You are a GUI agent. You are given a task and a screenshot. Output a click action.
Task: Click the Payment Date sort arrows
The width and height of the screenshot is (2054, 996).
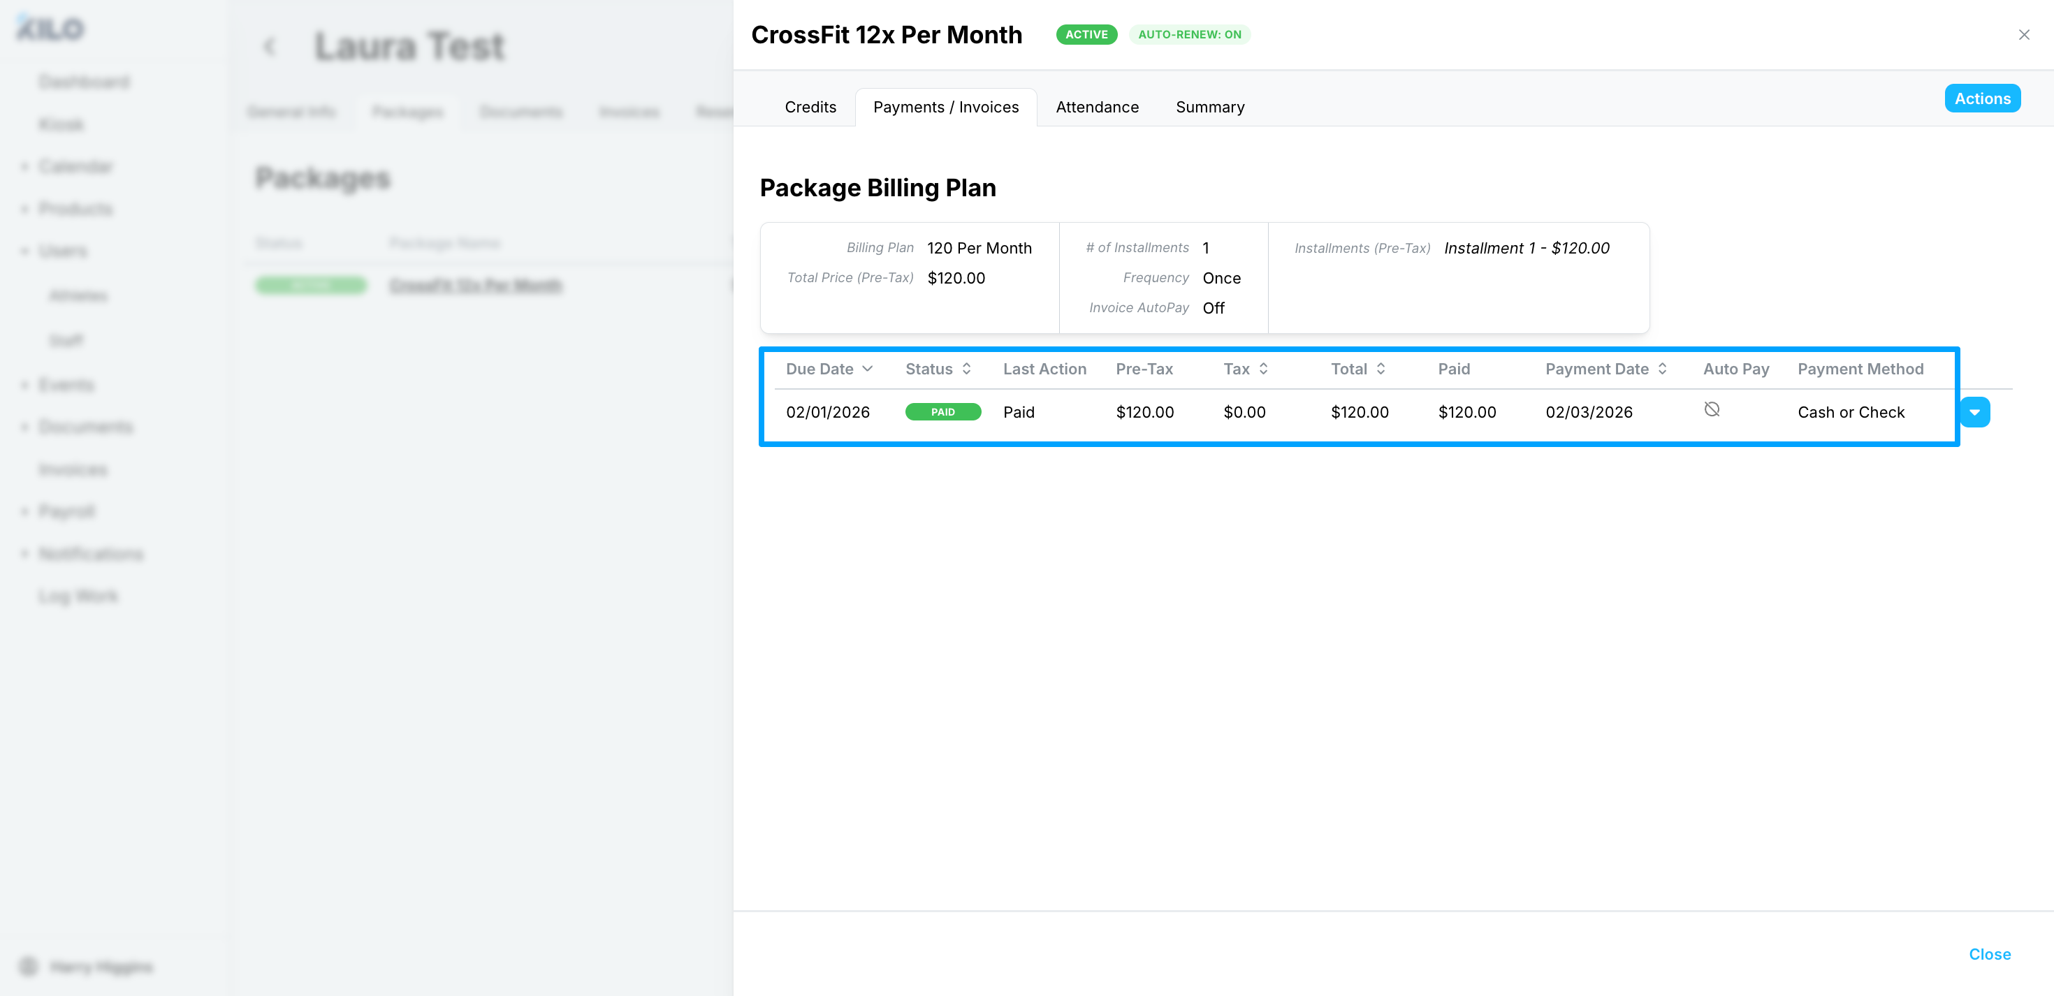pos(1661,368)
